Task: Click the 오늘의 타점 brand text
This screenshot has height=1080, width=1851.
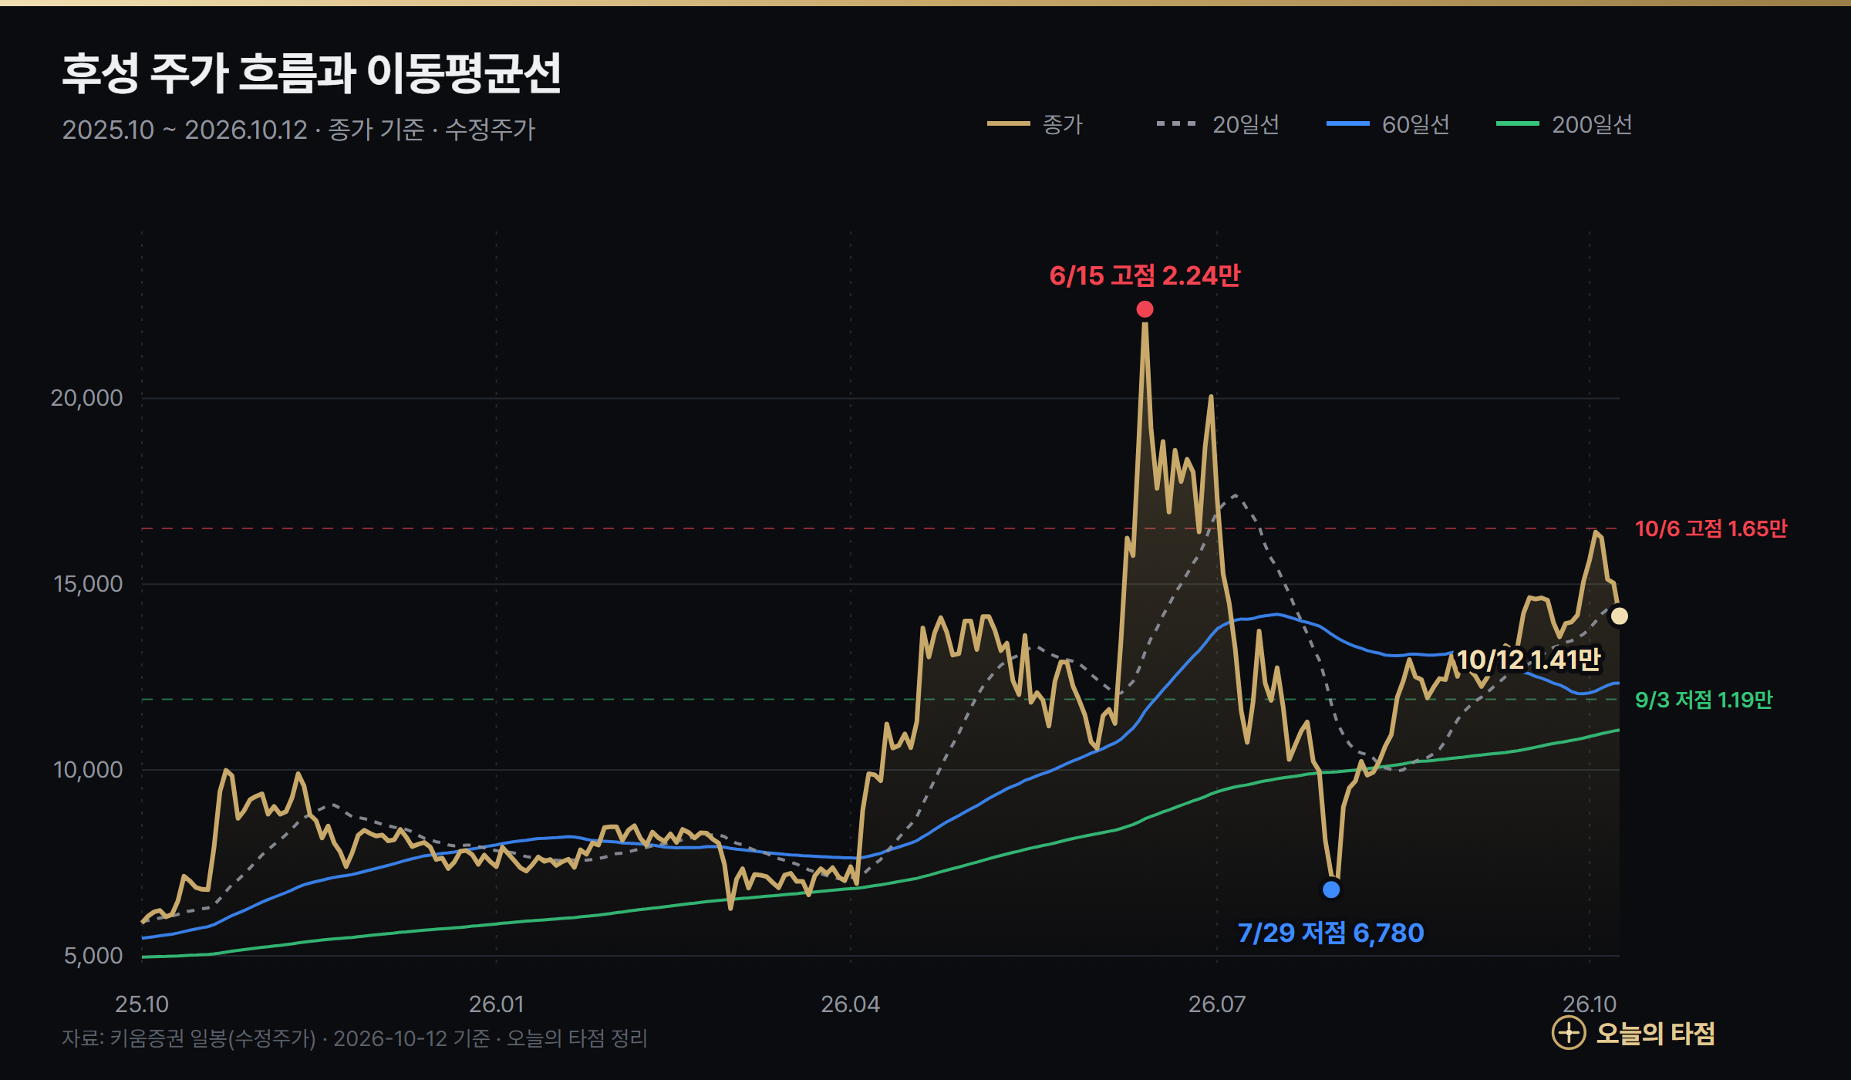Action: [1655, 1033]
